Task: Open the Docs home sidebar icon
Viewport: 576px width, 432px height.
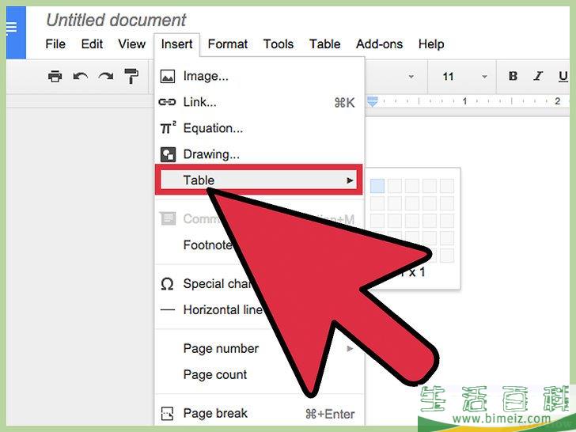Action: (12, 29)
